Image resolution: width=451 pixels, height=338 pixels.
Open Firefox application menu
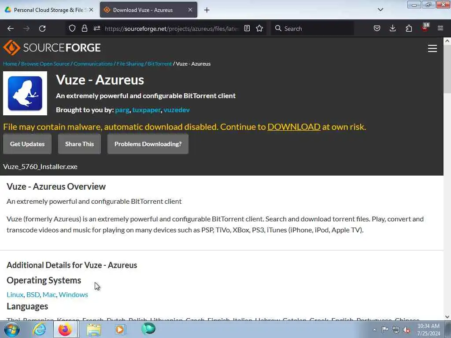pos(440,28)
